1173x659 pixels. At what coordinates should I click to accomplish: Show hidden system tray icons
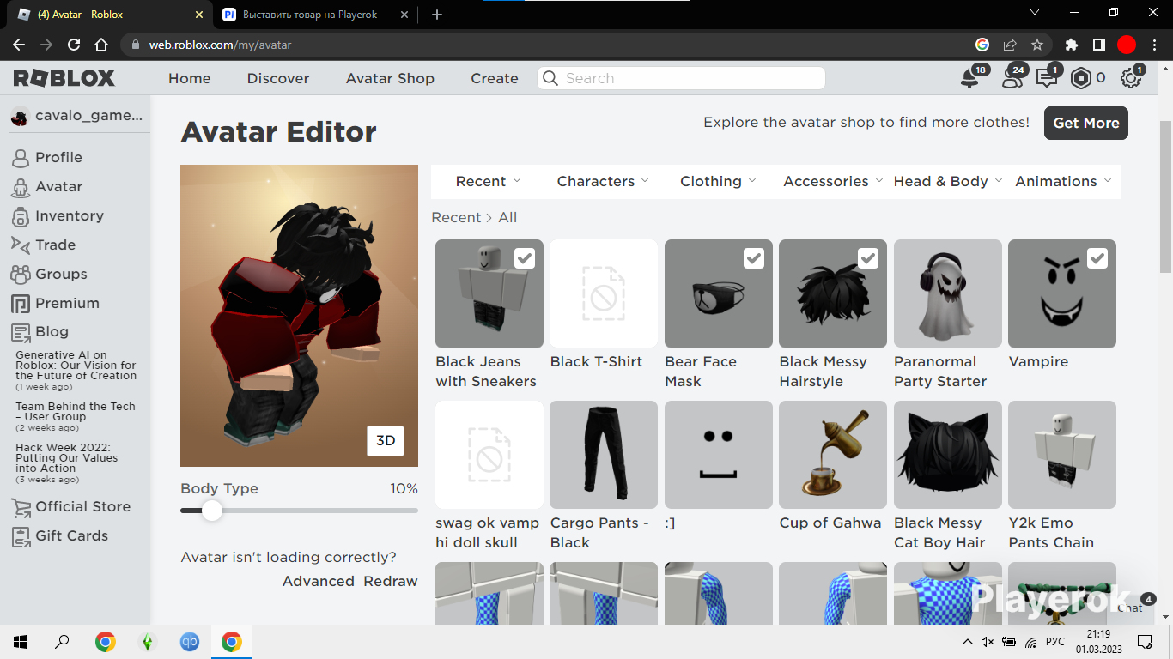pos(968,642)
